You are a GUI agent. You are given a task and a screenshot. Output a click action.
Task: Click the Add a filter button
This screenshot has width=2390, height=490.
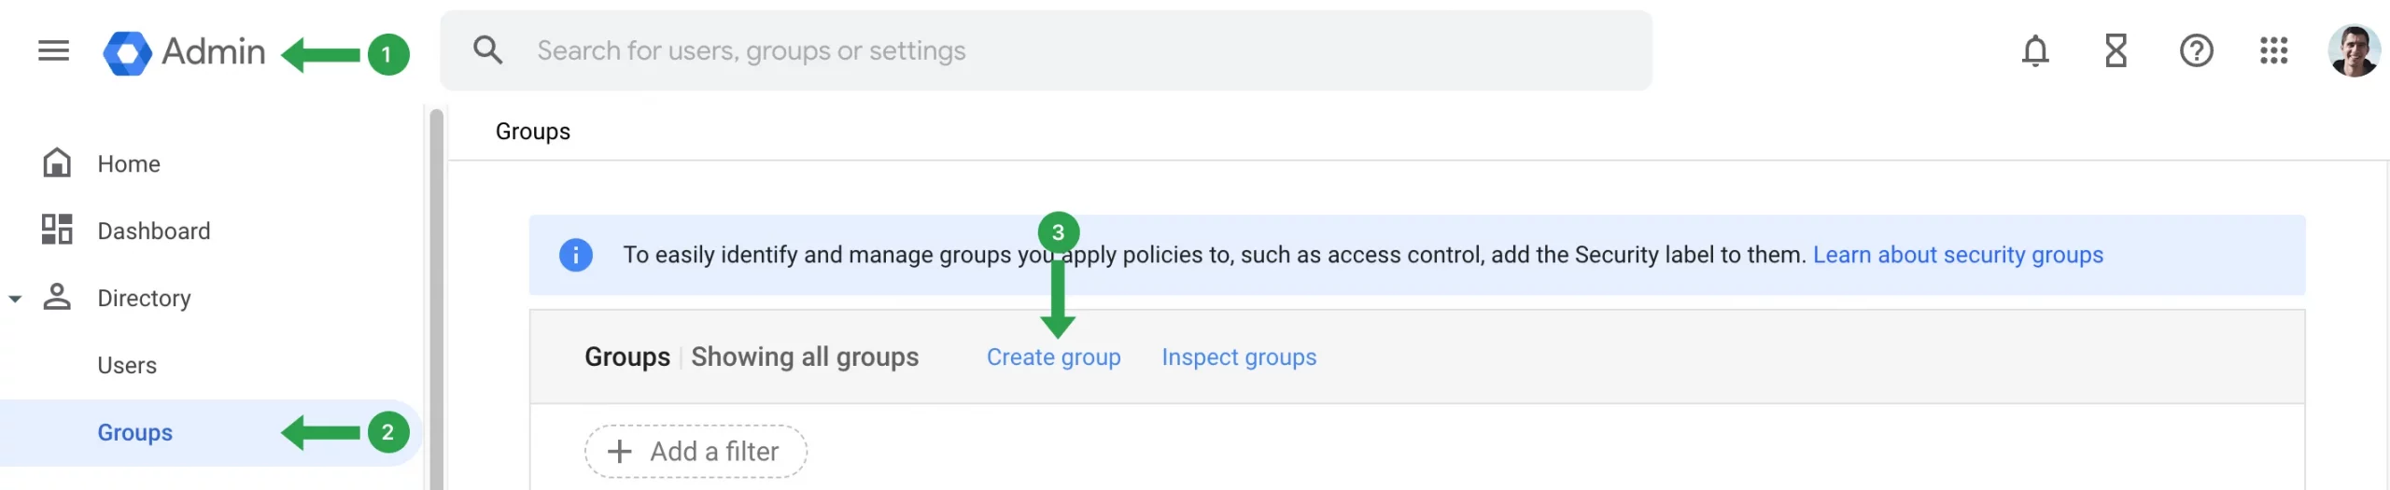coord(696,452)
